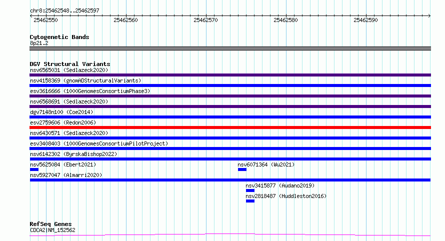Click the Cytogenetic Bands track title

59,37
